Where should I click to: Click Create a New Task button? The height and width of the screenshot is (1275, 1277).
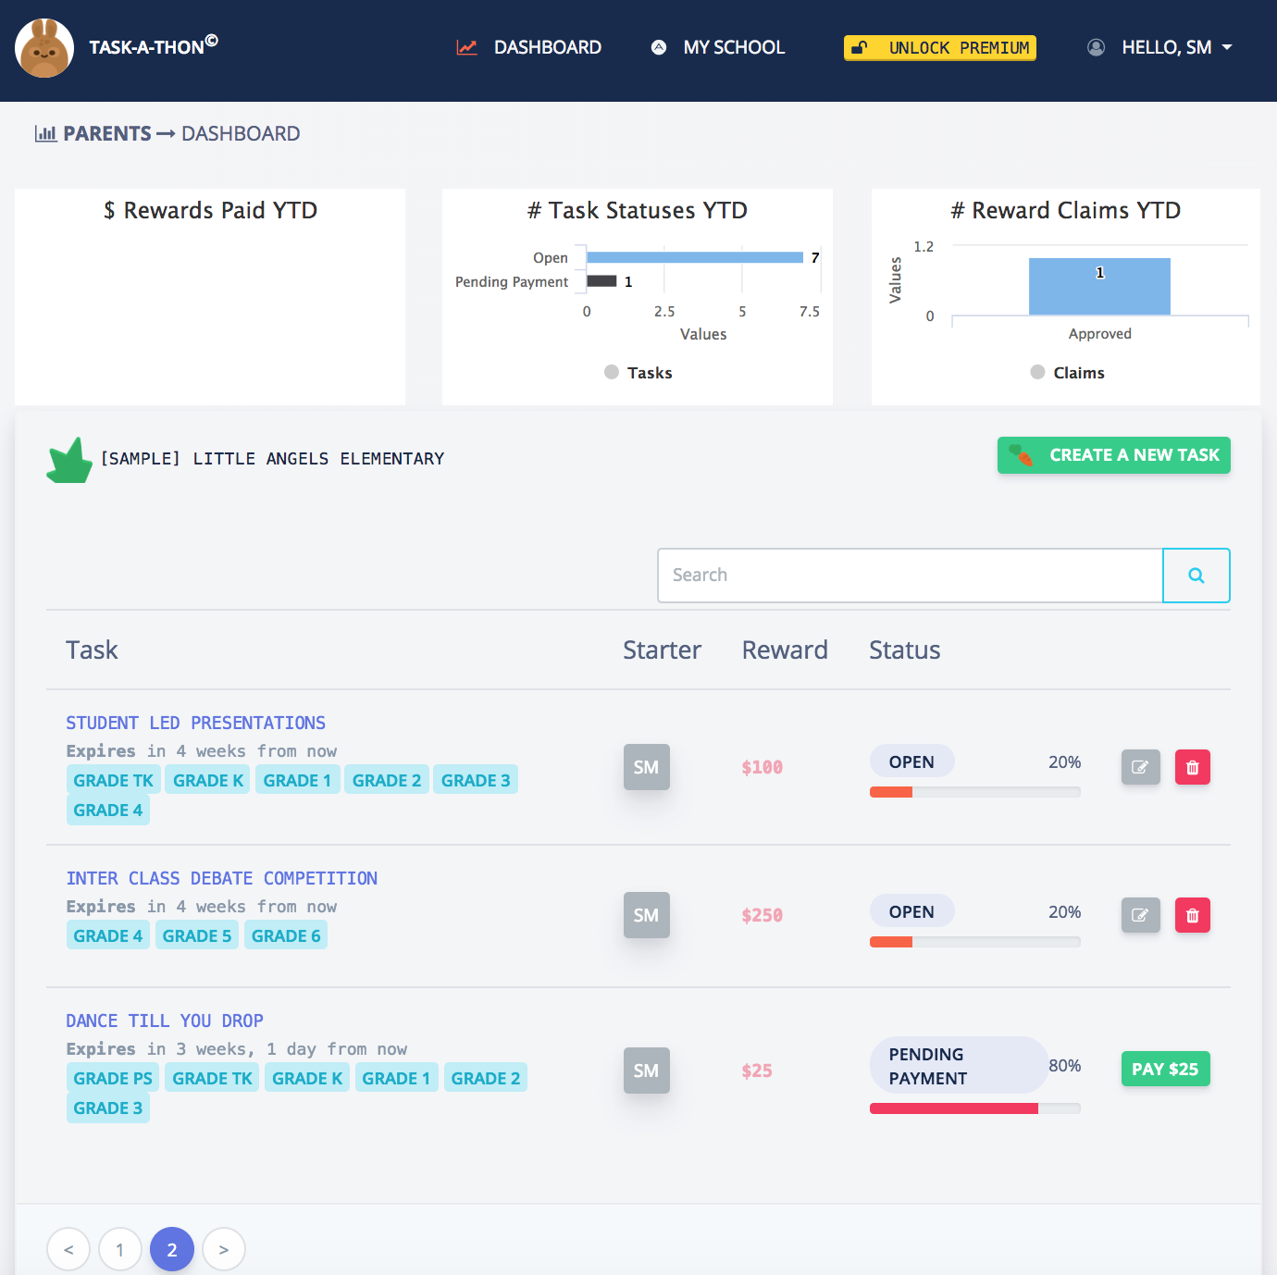point(1114,455)
